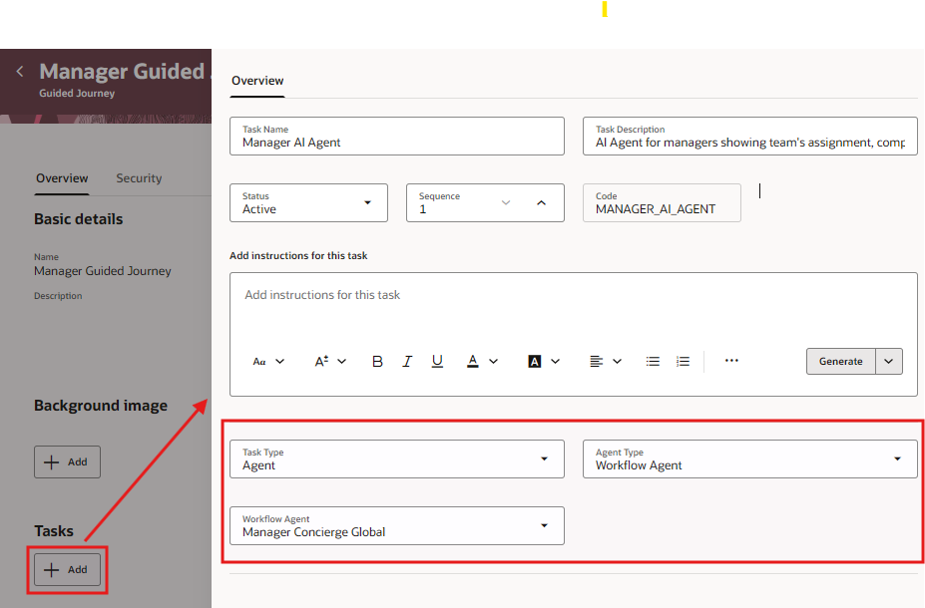The height and width of the screenshot is (608, 925).
Task: Click the Guided Journey subtitle
Action: [x=77, y=93]
